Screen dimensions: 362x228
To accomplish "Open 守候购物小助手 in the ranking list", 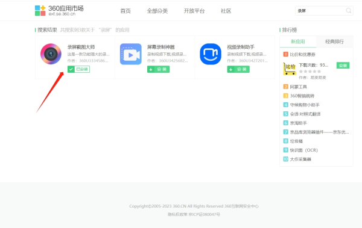I will (305, 105).
